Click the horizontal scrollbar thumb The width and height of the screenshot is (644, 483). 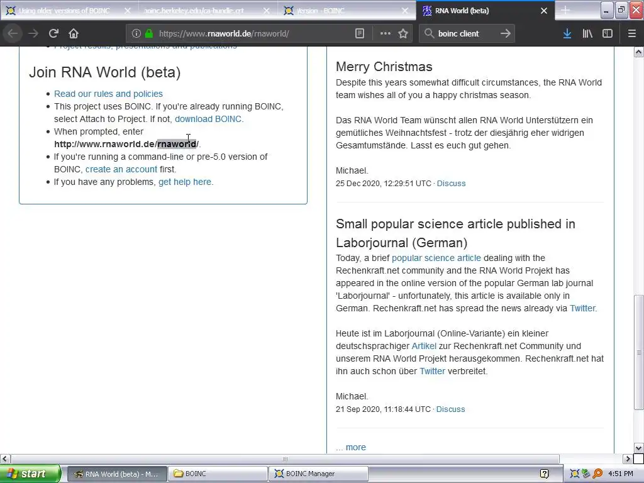(x=285, y=458)
